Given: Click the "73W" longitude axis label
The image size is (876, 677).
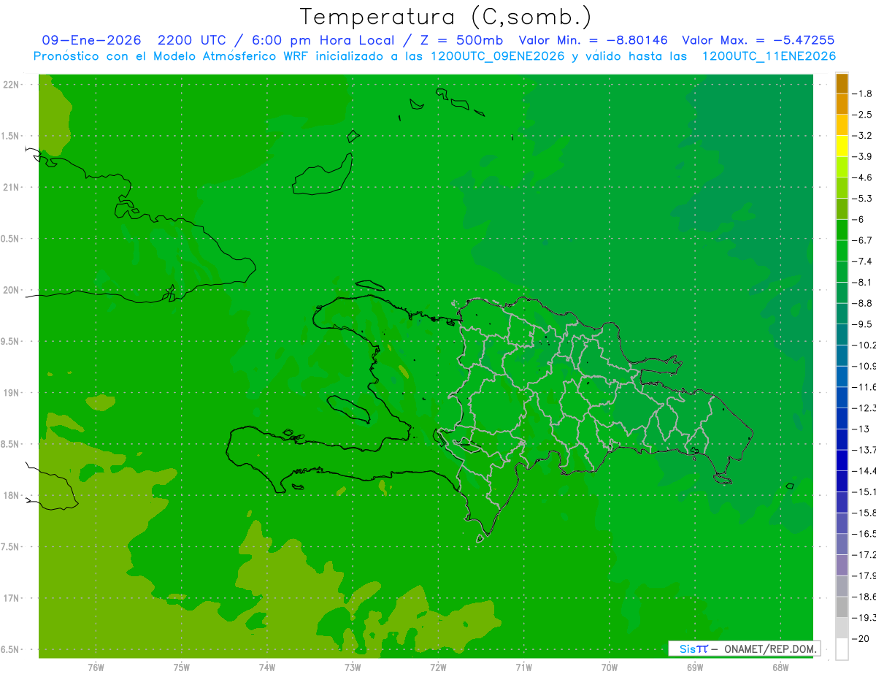Looking at the screenshot, I should pos(353,667).
